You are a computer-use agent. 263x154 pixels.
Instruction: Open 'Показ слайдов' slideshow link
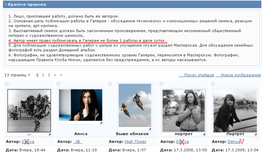click(199, 75)
